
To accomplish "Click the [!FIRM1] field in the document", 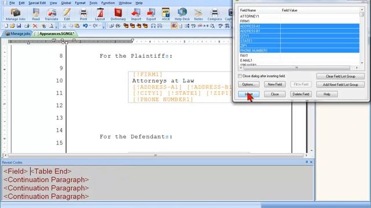I will pyautogui.click(x=147, y=75).
